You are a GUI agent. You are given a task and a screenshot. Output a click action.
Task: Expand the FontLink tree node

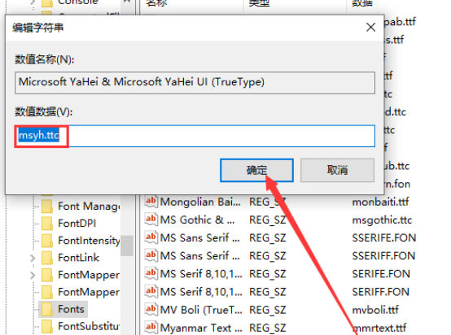click(x=33, y=258)
